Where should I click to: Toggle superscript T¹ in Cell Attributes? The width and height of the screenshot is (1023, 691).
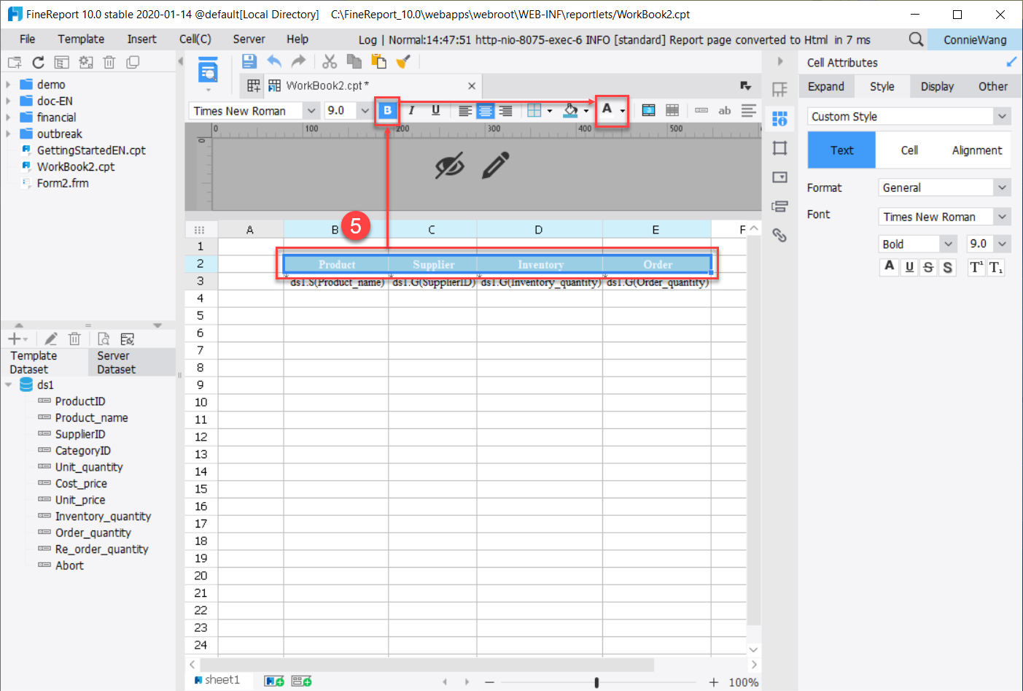coord(977,267)
